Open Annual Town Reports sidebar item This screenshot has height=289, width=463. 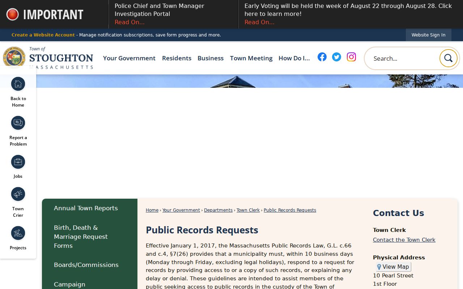(x=86, y=208)
